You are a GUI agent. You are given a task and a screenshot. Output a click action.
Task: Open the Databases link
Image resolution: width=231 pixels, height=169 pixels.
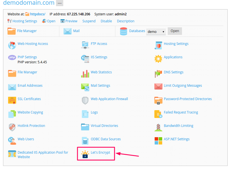[137, 31]
